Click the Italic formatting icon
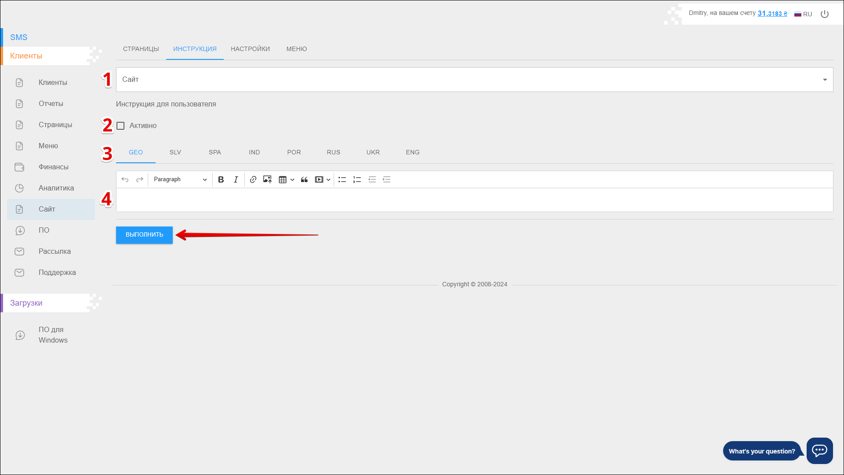The width and height of the screenshot is (844, 475). (236, 179)
